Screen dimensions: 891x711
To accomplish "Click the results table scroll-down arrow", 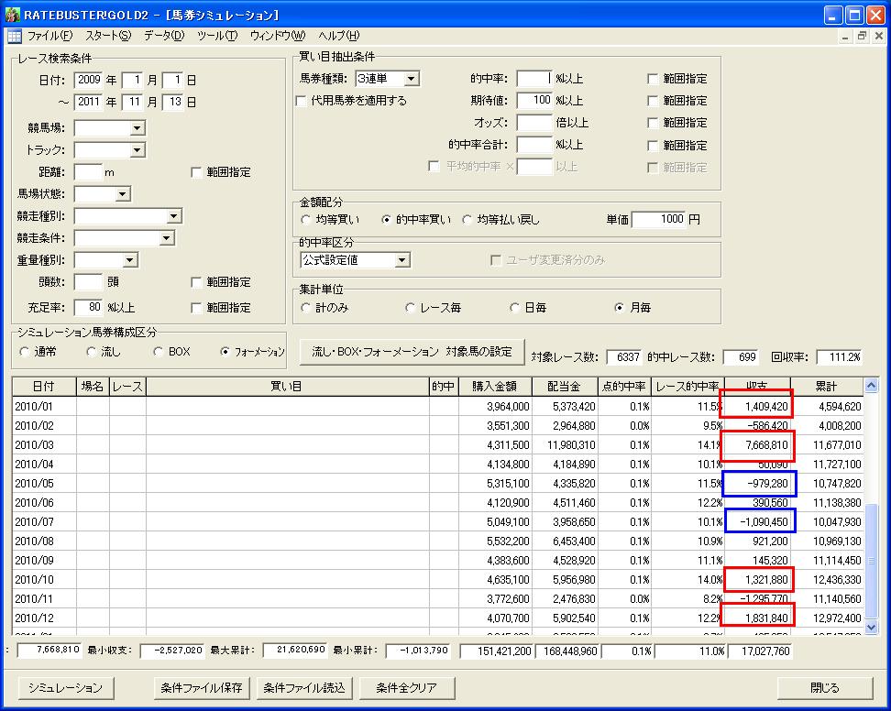I will tap(871, 627).
